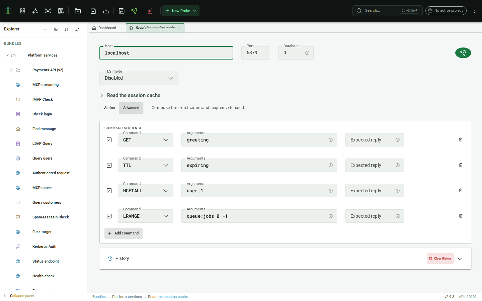482x301 pixels.
Task: Disable the HGETALL command checkbox
Action: [109, 191]
